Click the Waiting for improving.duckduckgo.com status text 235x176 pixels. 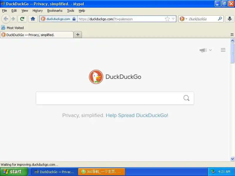(29, 165)
